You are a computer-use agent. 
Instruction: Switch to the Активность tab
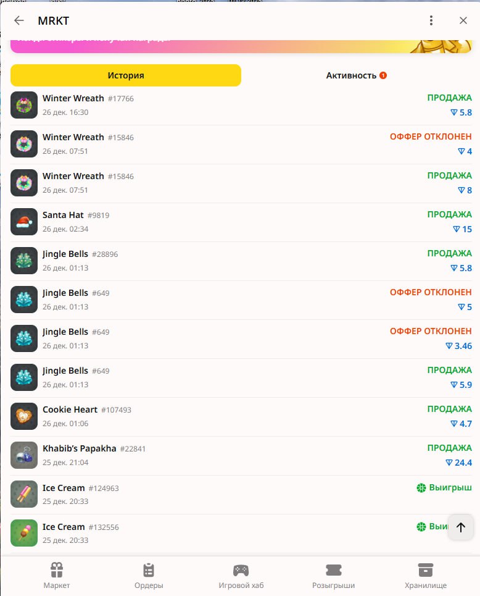356,75
